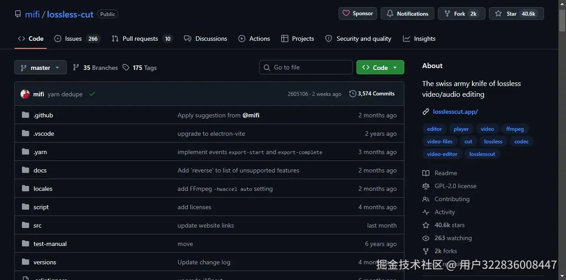Open commit 'update website links'
The image size is (566, 280).
(x=206, y=225)
